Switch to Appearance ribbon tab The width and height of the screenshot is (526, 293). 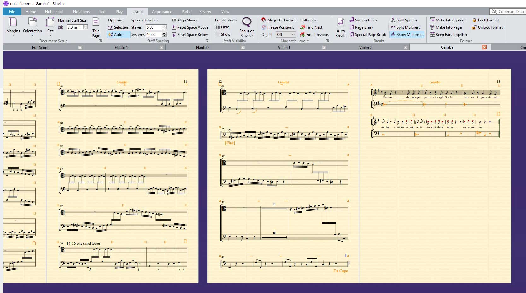162,12
